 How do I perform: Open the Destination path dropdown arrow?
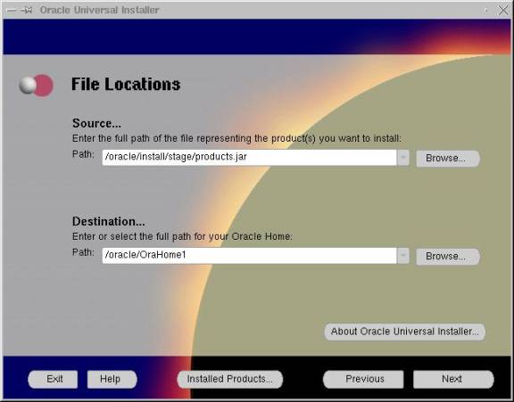pos(403,256)
